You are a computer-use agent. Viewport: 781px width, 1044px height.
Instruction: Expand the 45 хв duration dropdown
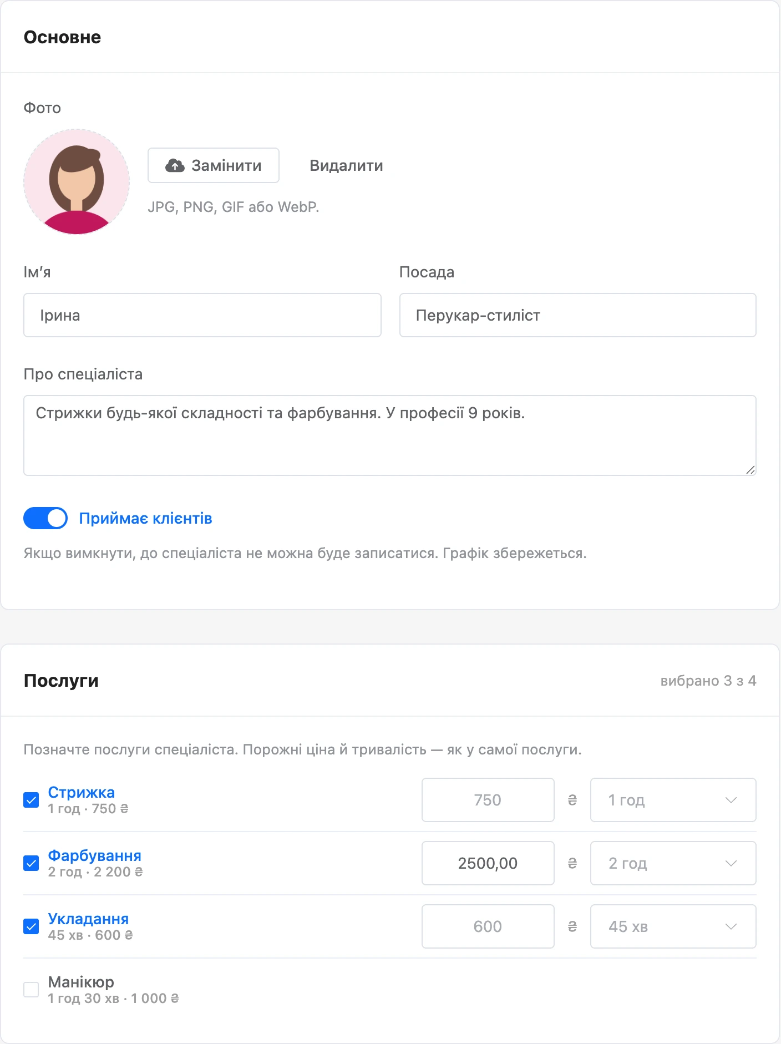(x=673, y=926)
